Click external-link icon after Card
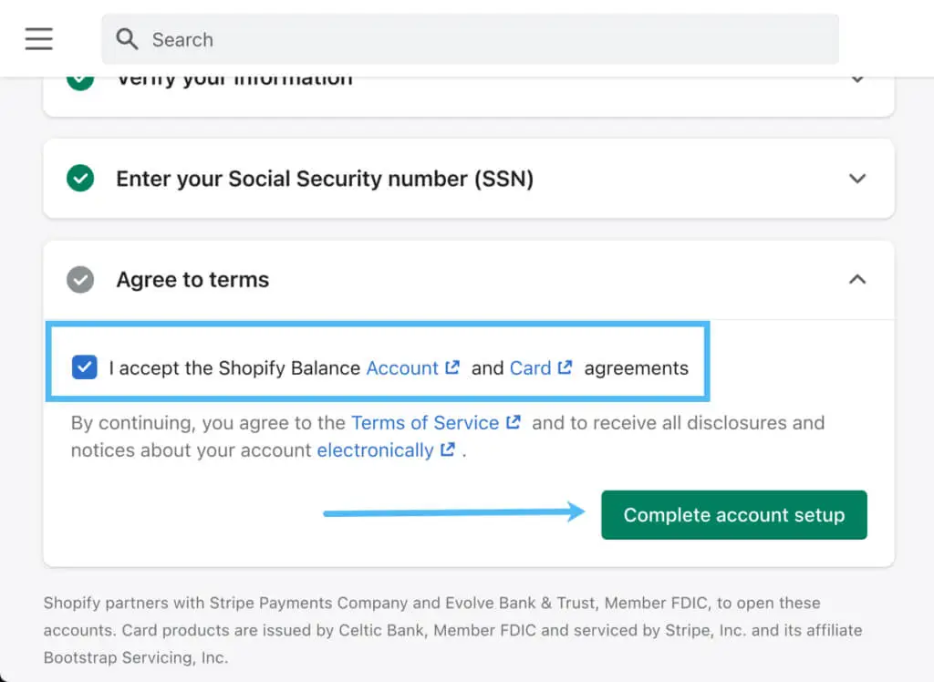This screenshot has height=682, width=934. [x=566, y=367]
